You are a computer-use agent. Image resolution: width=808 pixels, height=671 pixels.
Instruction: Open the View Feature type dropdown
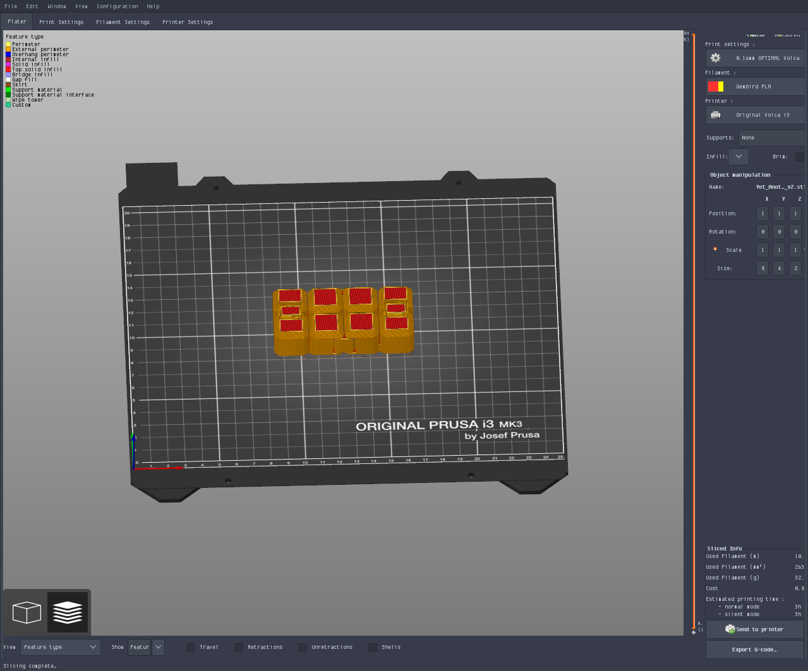tap(61, 647)
